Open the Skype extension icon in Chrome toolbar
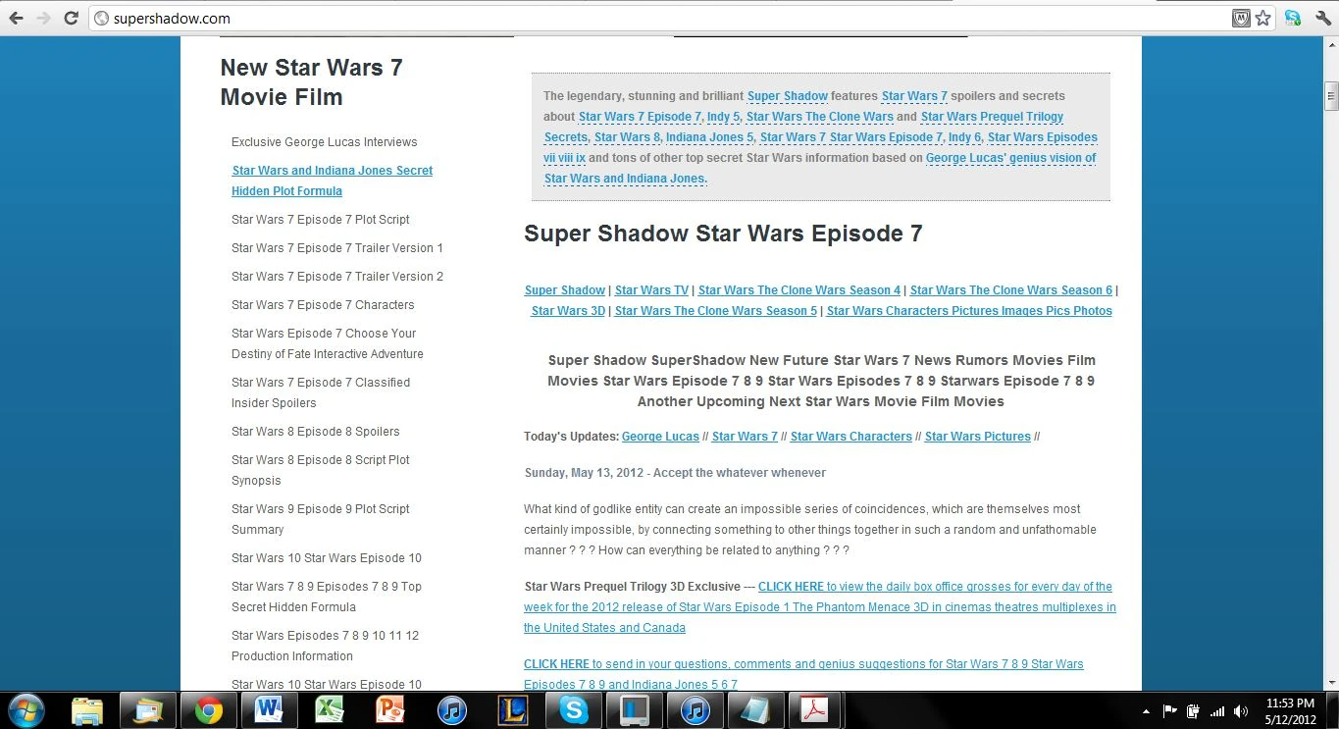The image size is (1339, 729). tap(1293, 18)
